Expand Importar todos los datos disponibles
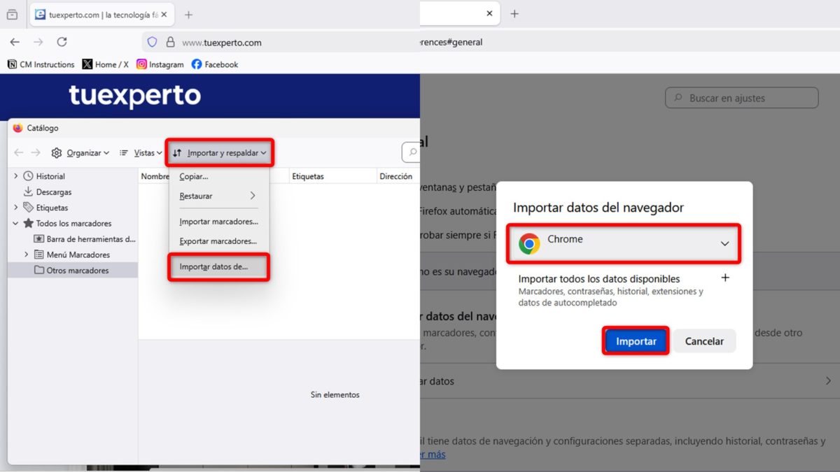The image size is (840, 472). (725, 278)
